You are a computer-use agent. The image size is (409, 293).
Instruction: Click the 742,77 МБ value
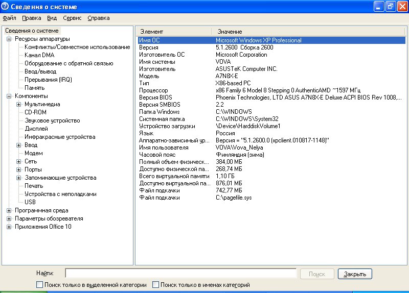pos(229,190)
